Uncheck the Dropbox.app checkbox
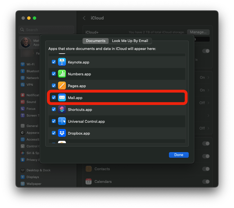The height and width of the screenshot is (208, 234). click(x=54, y=133)
